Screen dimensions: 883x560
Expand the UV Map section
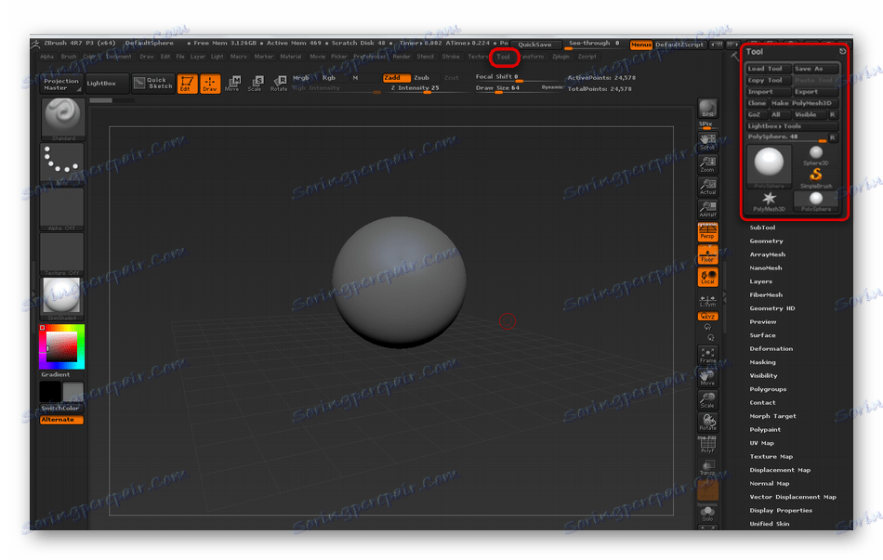click(762, 444)
